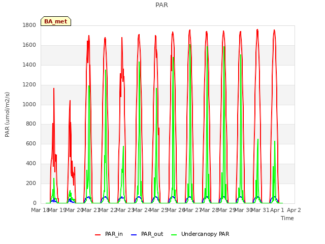This screenshot has height=244, width=325.
Task: Click the green Undercanopy peak on Mar 26
Action: [190, 45]
